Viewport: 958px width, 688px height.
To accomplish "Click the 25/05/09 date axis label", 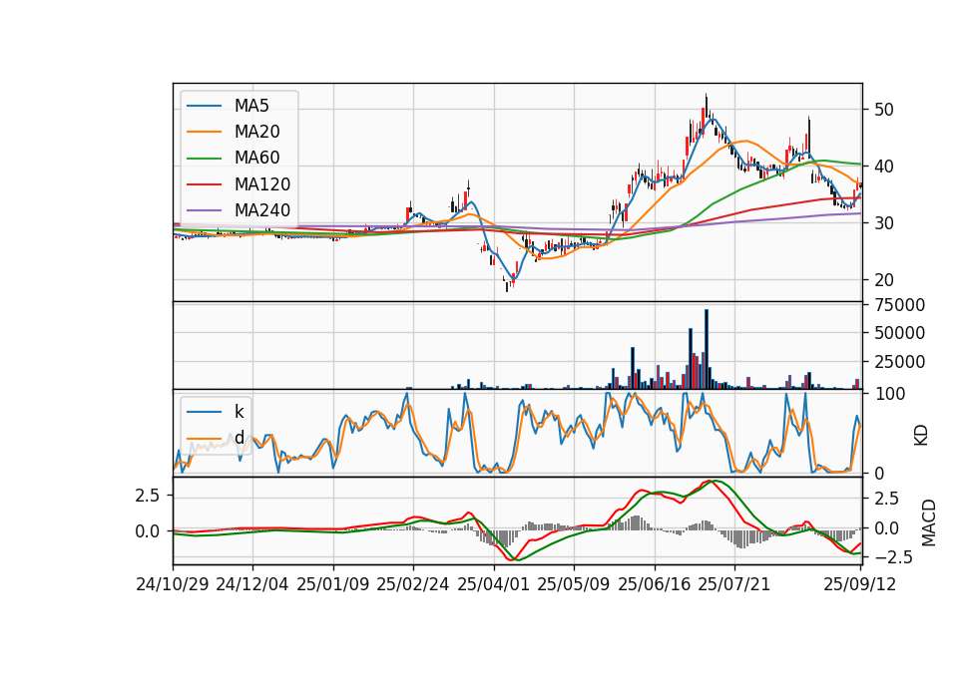I will 573,585.
